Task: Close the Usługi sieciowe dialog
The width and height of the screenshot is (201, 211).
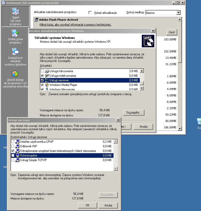Action: [x=118, y=120]
